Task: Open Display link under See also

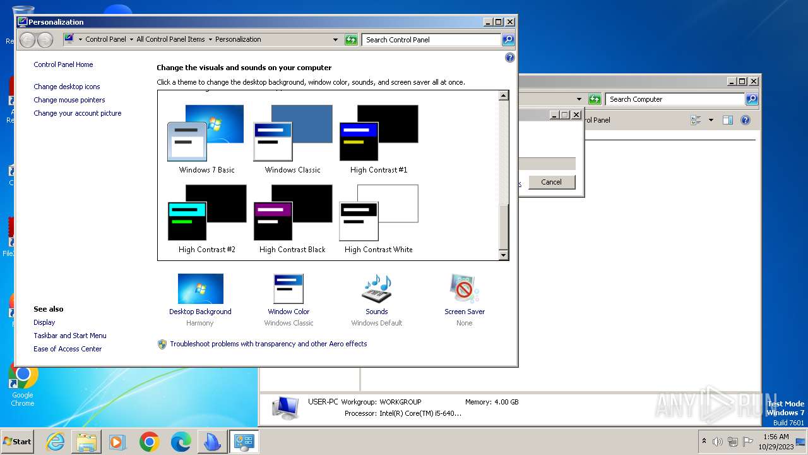Action: click(44, 322)
